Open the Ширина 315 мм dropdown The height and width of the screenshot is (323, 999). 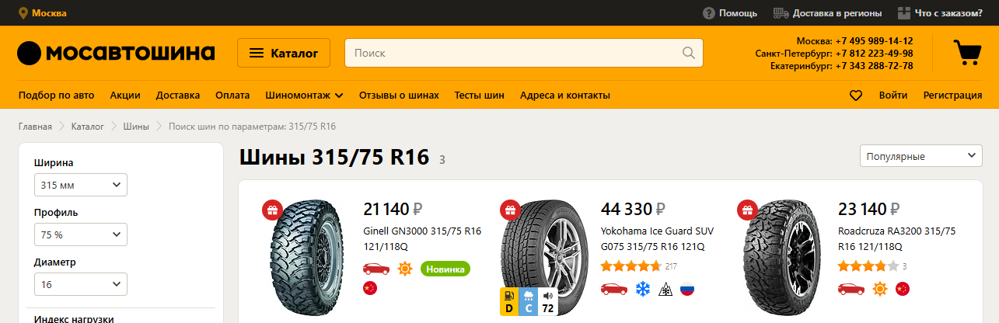[81, 185]
